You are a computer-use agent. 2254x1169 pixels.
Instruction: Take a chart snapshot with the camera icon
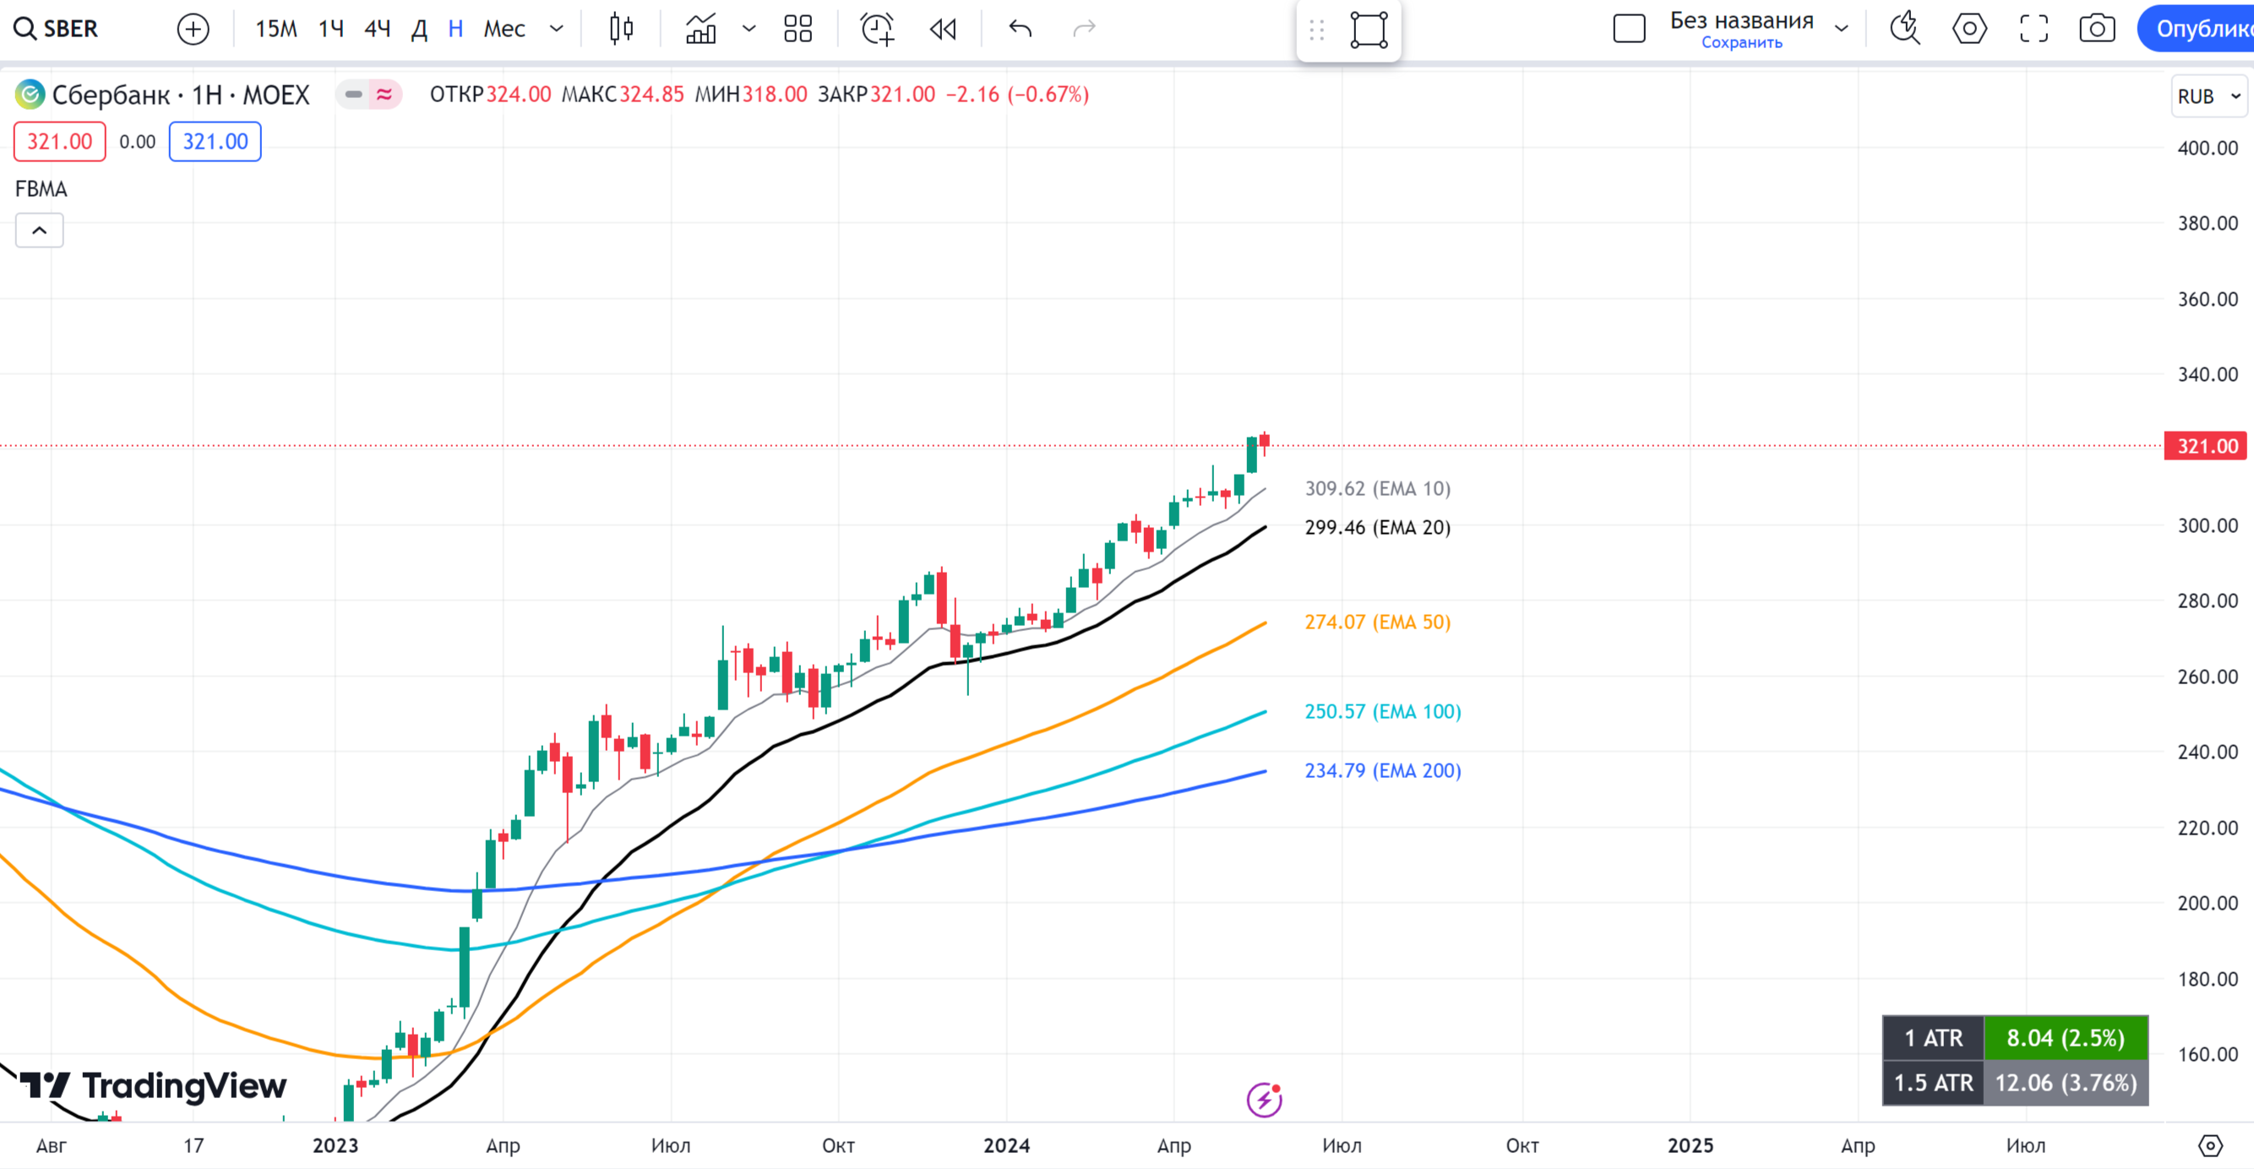tap(2097, 29)
